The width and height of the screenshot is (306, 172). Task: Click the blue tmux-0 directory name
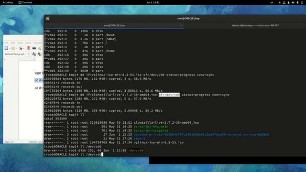140,139
